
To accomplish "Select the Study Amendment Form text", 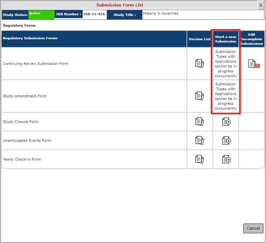I will (25, 96).
